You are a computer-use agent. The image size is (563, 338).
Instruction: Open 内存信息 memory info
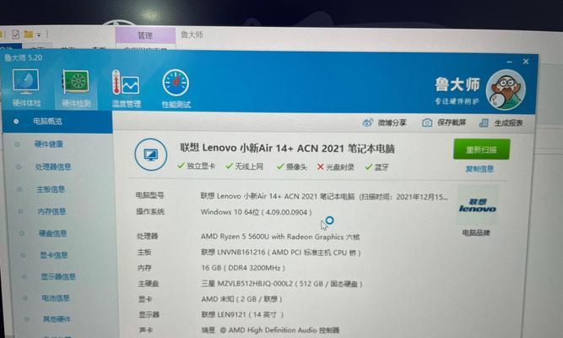[x=51, y=211]
